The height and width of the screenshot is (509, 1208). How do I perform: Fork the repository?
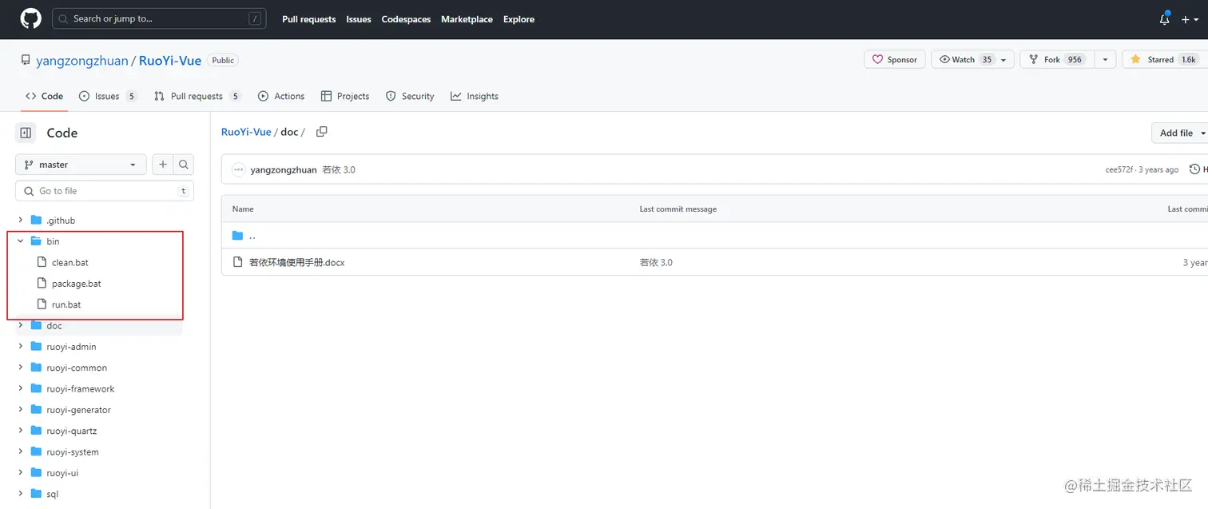point(1056,59)
